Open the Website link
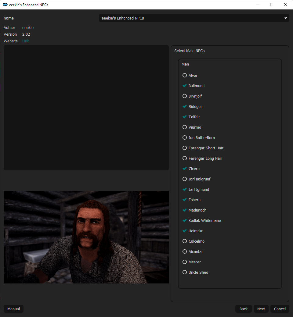The height and width of the screenshot is (317, 293). point(26,41)
